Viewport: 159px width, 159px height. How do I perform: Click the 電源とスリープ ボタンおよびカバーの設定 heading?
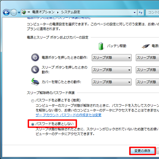[58, 37]
